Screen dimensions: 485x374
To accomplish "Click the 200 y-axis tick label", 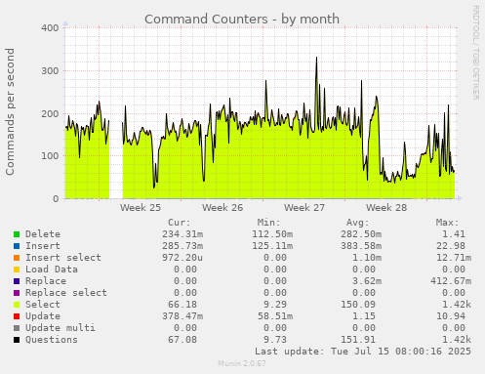I will coord(50,113).
